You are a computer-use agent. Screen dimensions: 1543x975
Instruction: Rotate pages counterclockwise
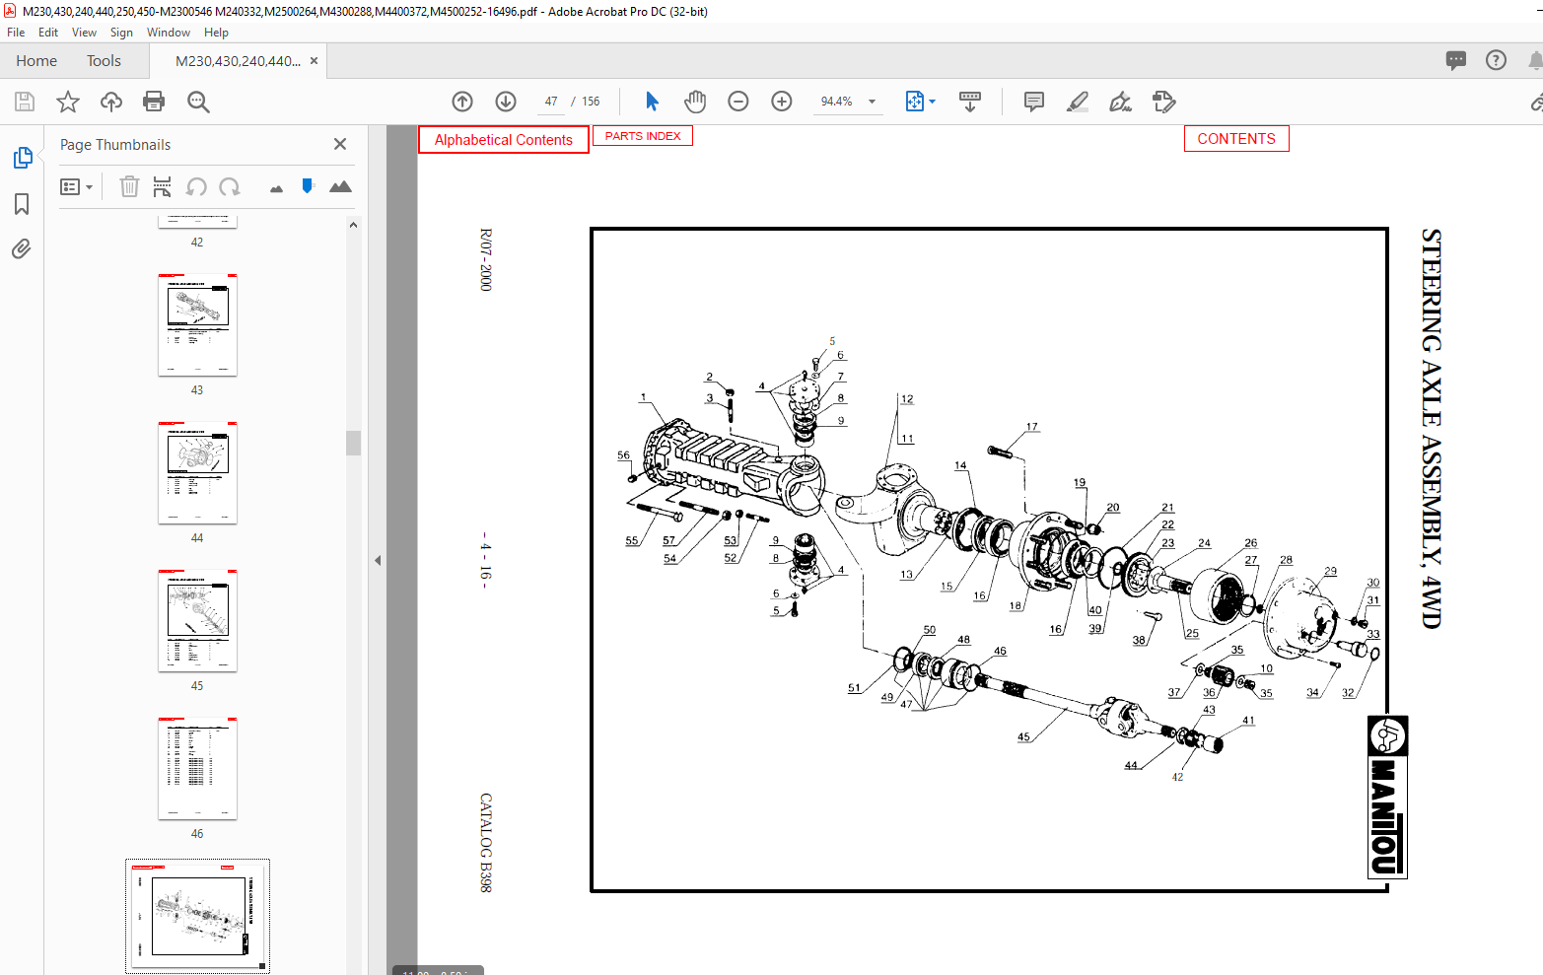196,186
